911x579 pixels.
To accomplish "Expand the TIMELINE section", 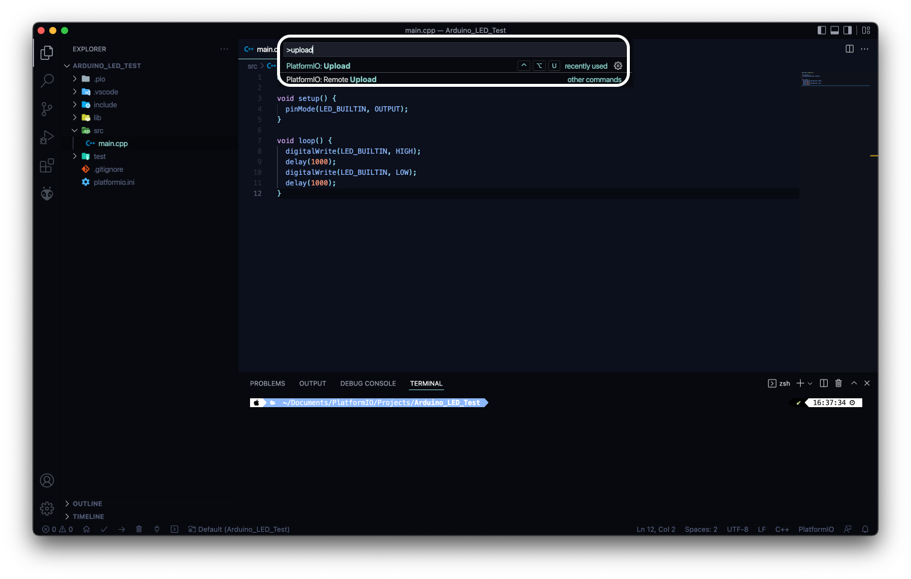I will (x=85, y=516).
